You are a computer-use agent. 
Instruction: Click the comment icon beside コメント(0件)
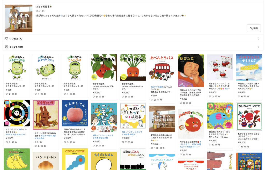pyautogui.click(x=6, y=47)
